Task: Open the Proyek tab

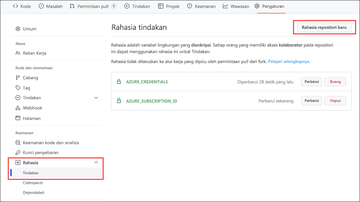Action: point(172,6)
